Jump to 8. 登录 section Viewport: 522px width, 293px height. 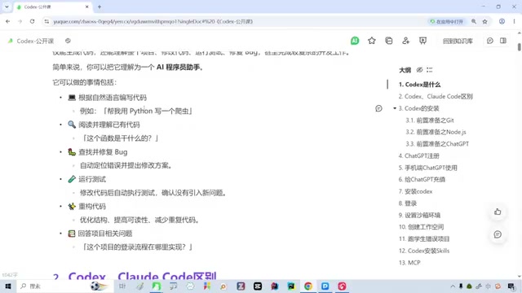pos(408,203)
